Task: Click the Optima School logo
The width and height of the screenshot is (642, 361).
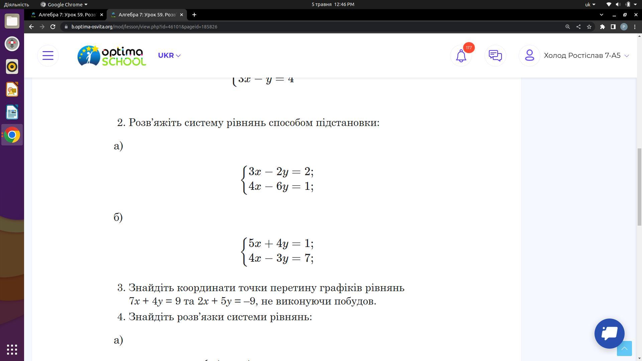Action: pyautogui.click(x=112, y=55)
